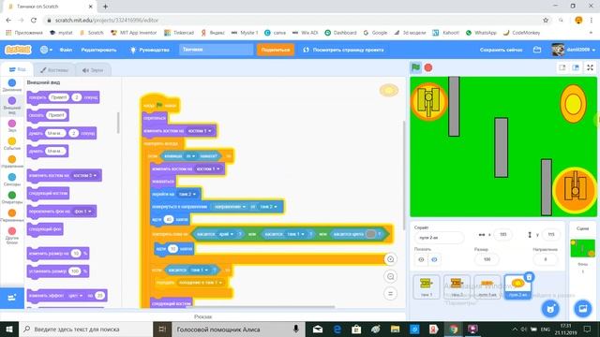
Task: Open the user account dropdown
Action: [574, 50]
